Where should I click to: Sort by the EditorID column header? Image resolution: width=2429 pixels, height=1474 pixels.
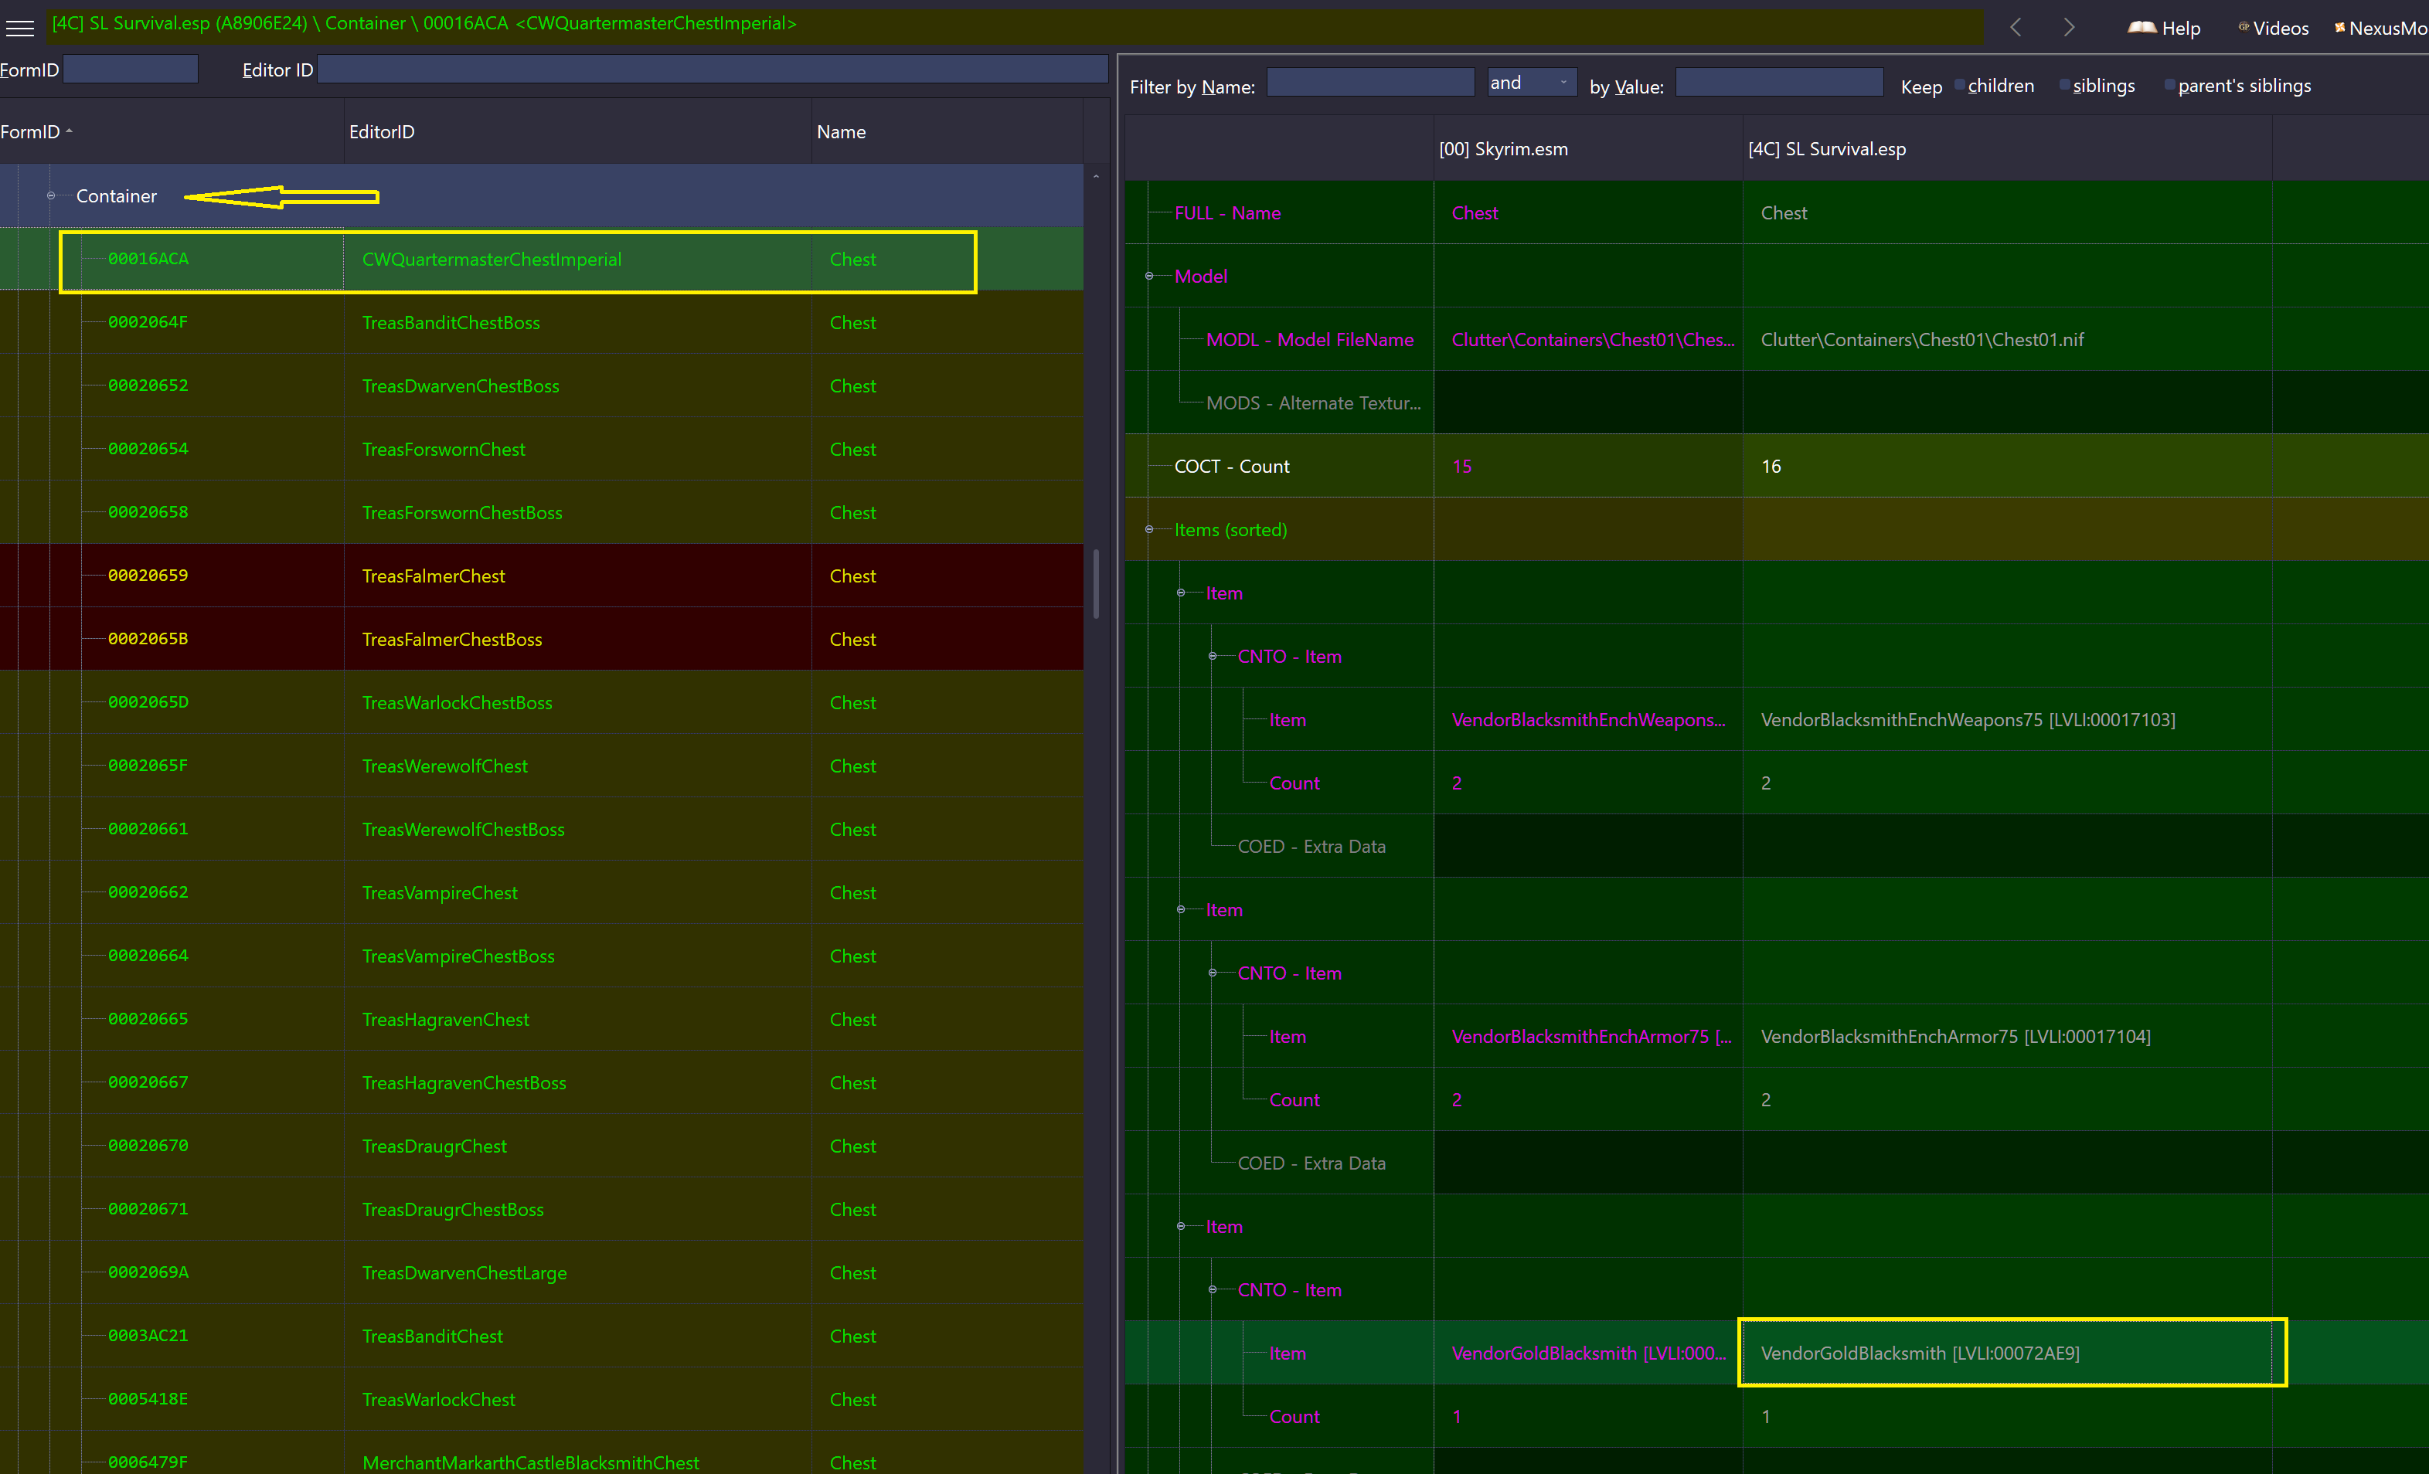[577, 131]
